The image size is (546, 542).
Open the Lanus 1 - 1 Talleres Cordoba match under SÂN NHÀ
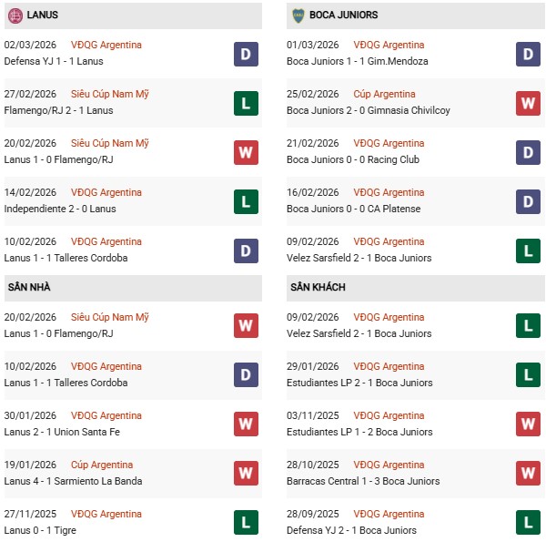point(66,383)
